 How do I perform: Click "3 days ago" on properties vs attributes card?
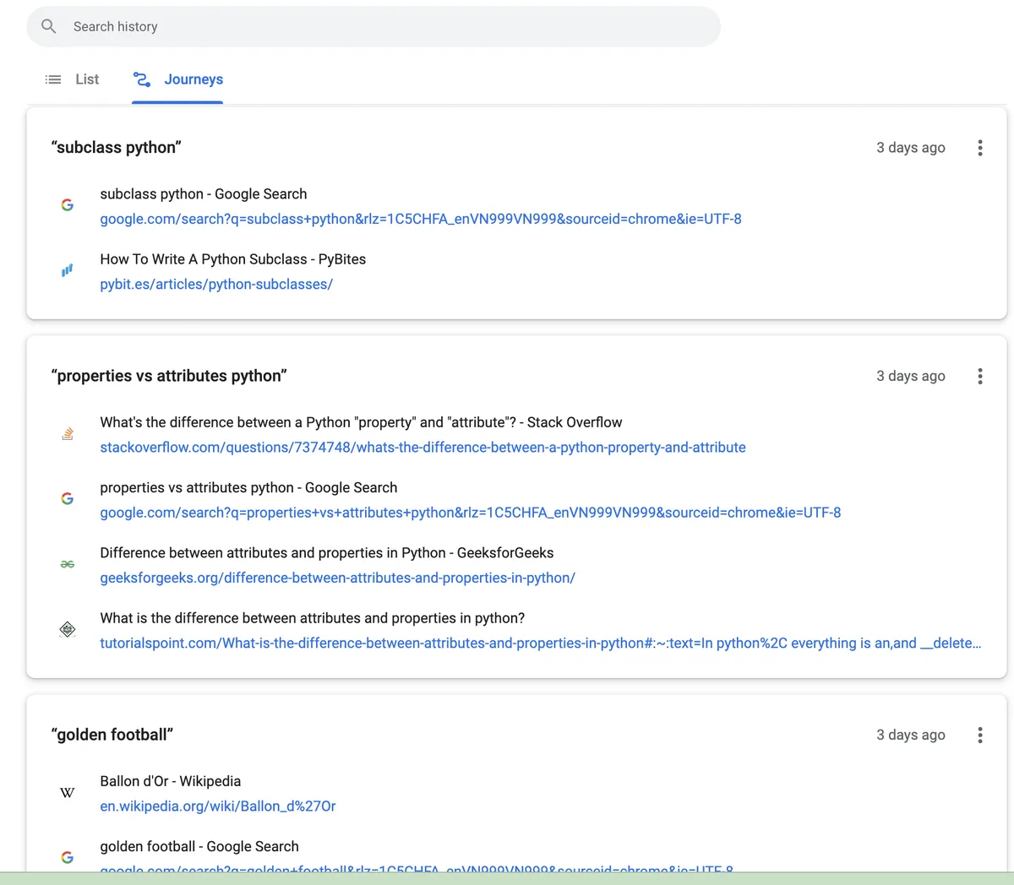pos(911,376)
